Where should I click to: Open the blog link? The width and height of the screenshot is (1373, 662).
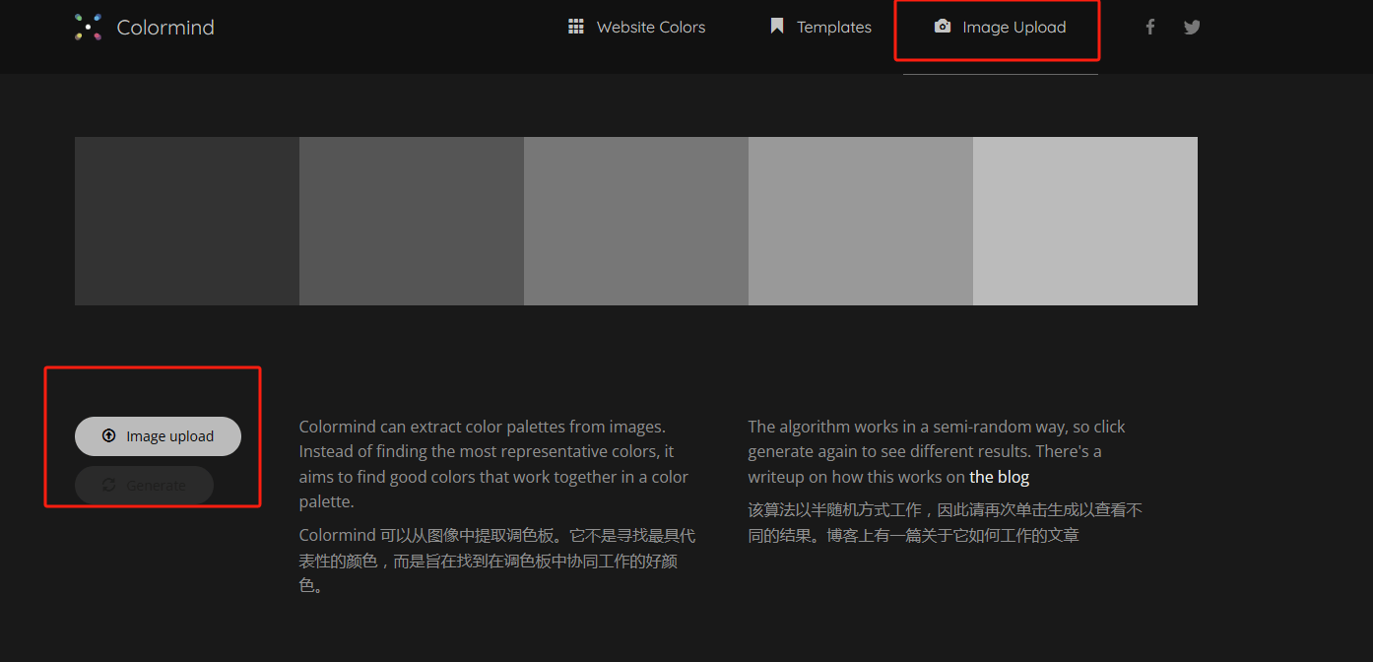click(x=999, y=476)
